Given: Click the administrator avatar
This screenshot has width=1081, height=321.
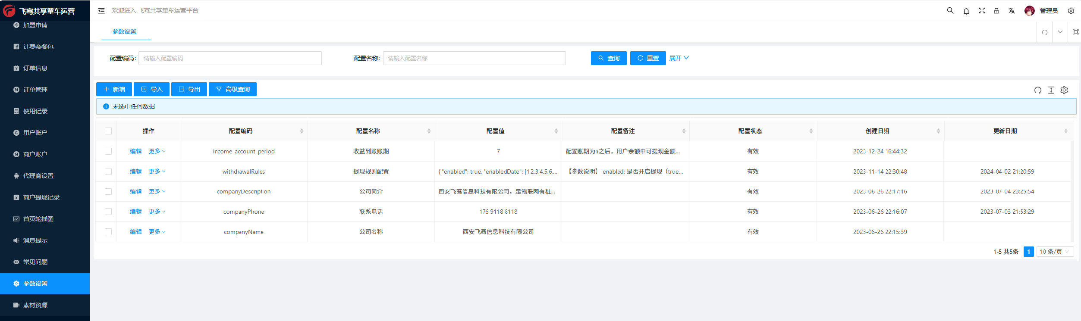Looking at the screenshot, I should click(x=1030, y=11).
